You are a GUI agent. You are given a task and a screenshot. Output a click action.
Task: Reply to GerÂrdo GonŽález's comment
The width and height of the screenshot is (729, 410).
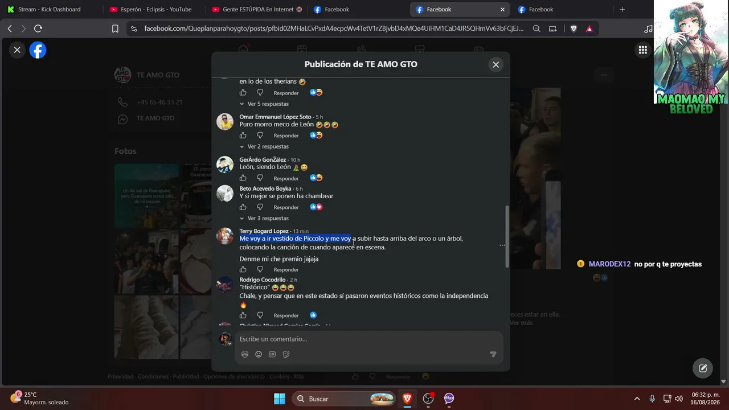click(x=286, y=178)
